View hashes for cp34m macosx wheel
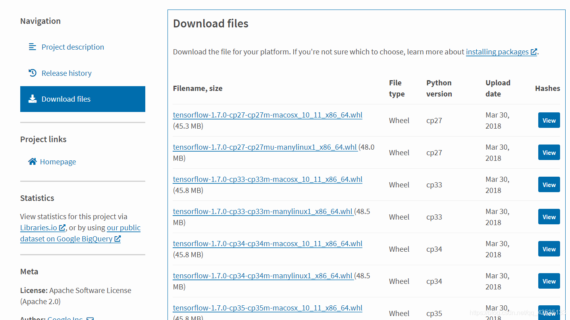Image resolution: width=570 pixels, height=320 pixels. coord(549,249)
